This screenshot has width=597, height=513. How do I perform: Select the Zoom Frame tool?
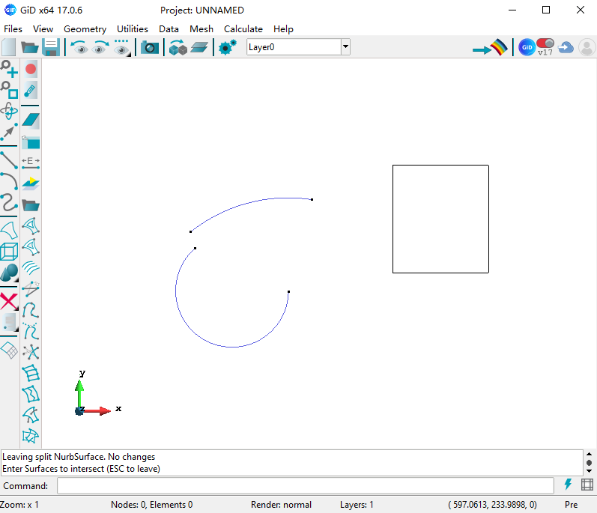(9, 90)
